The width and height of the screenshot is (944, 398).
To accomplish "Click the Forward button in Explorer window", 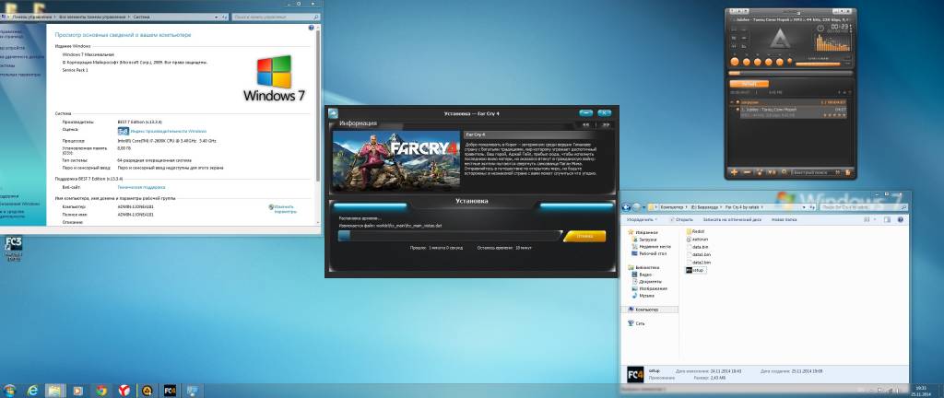I will coord(636,206).
